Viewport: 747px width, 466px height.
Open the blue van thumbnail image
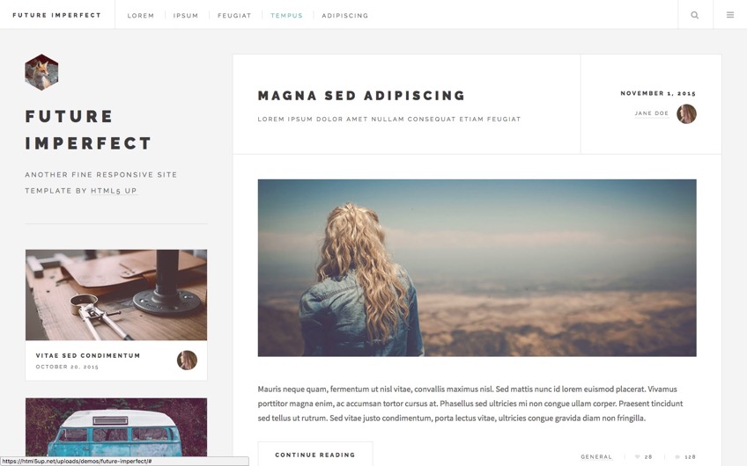[x=116, y=427]
